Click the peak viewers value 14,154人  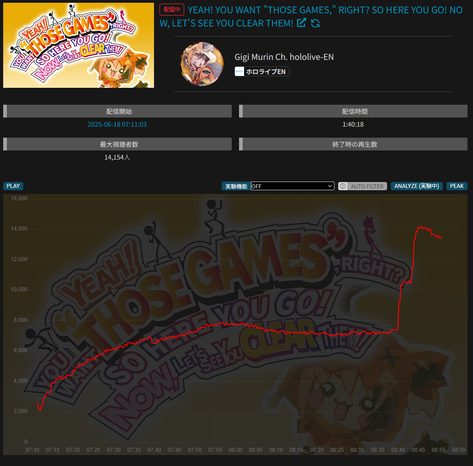pyautogui.click(x=117, y=157)
